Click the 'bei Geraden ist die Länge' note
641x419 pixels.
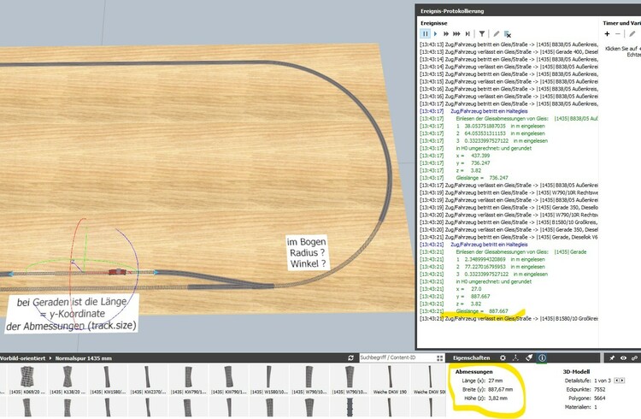[72, 314]
